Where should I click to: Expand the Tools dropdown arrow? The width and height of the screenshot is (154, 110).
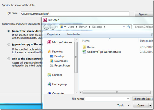tap(128, 105)
